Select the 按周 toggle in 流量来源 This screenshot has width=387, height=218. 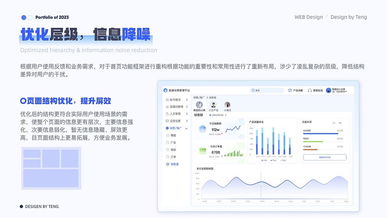click(340, 123)
